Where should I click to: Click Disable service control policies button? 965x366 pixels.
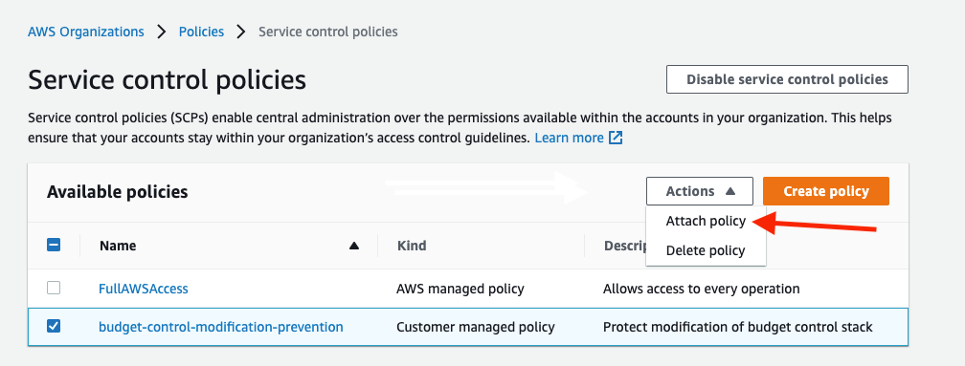click(787, 79)
